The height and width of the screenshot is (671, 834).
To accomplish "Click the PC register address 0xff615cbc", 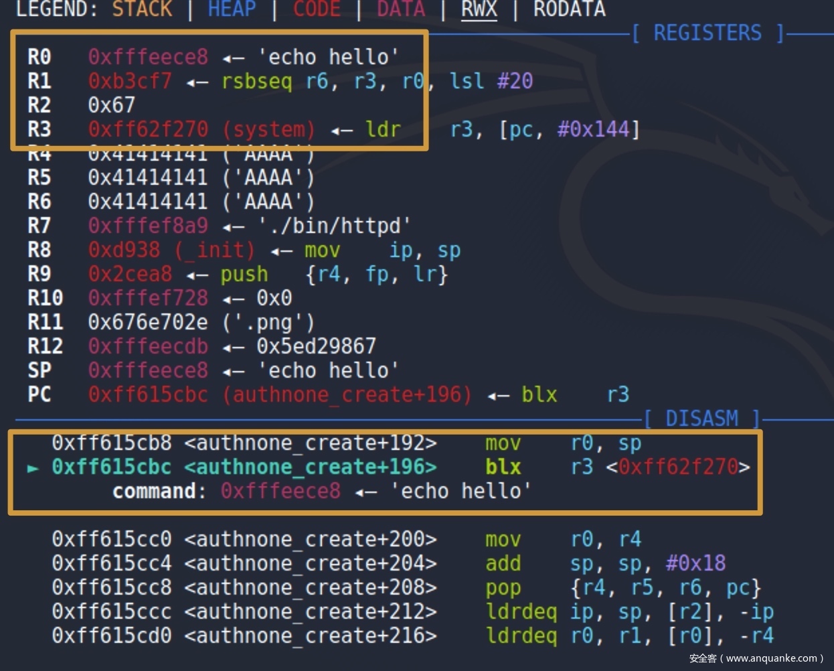I will (x=148, y=395).
